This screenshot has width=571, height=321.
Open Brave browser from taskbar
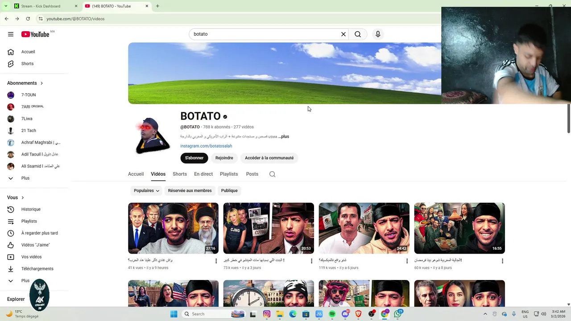tap(358, 314)
